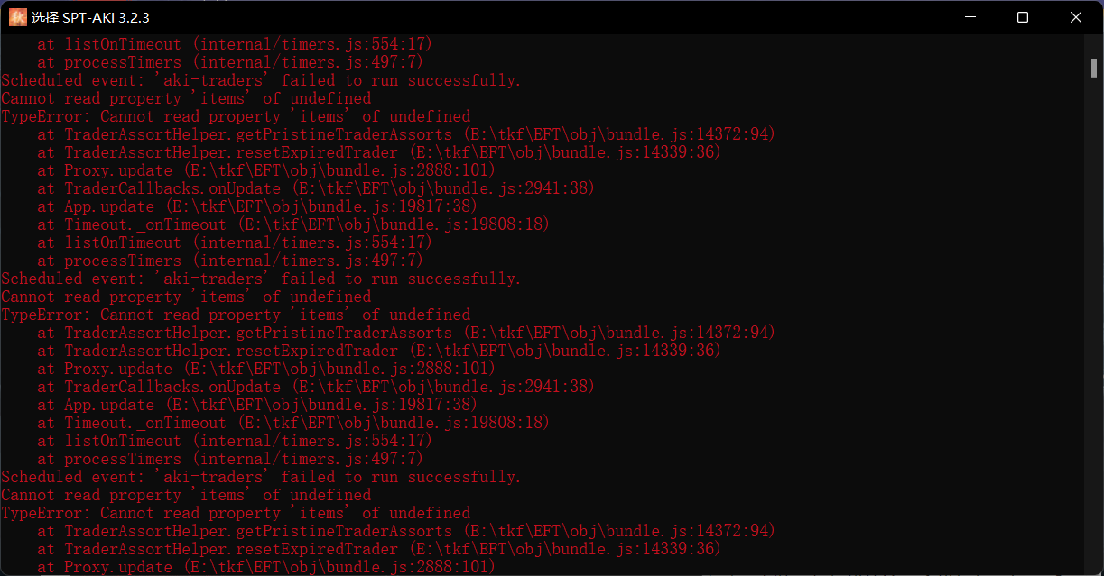Image resolution: width=1104 pixels, height=576 pixels.
Task: Click the window title text SPT-AKI 3.2.3
Action: point(90,18)
